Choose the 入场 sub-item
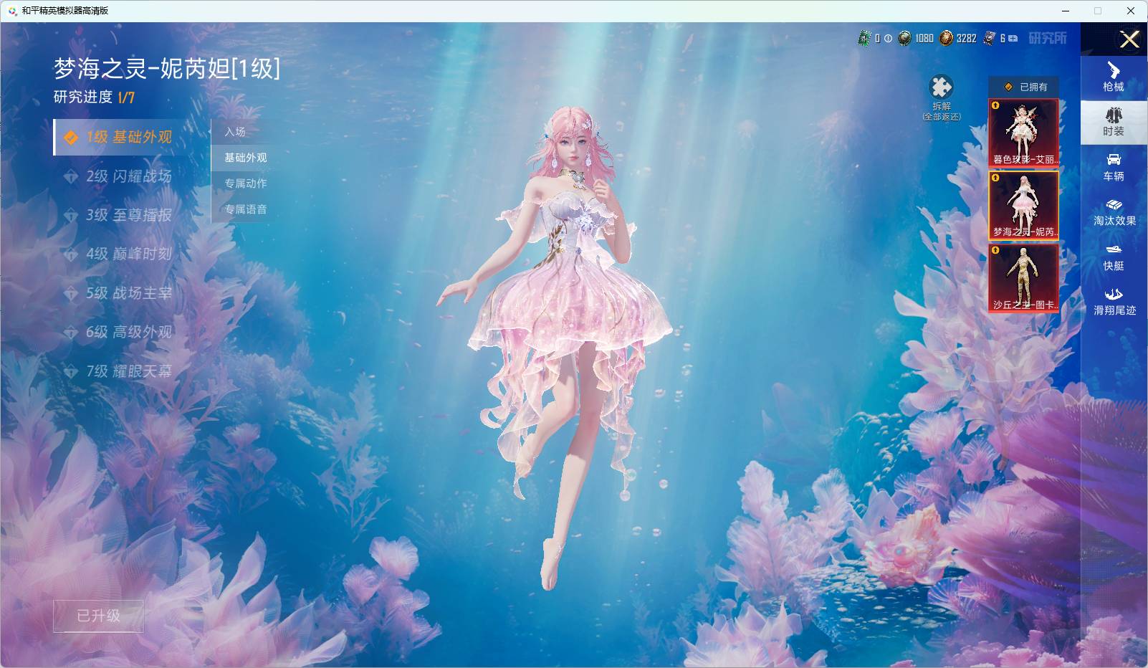The image size is (1148, 668). (x=235, y=132)
